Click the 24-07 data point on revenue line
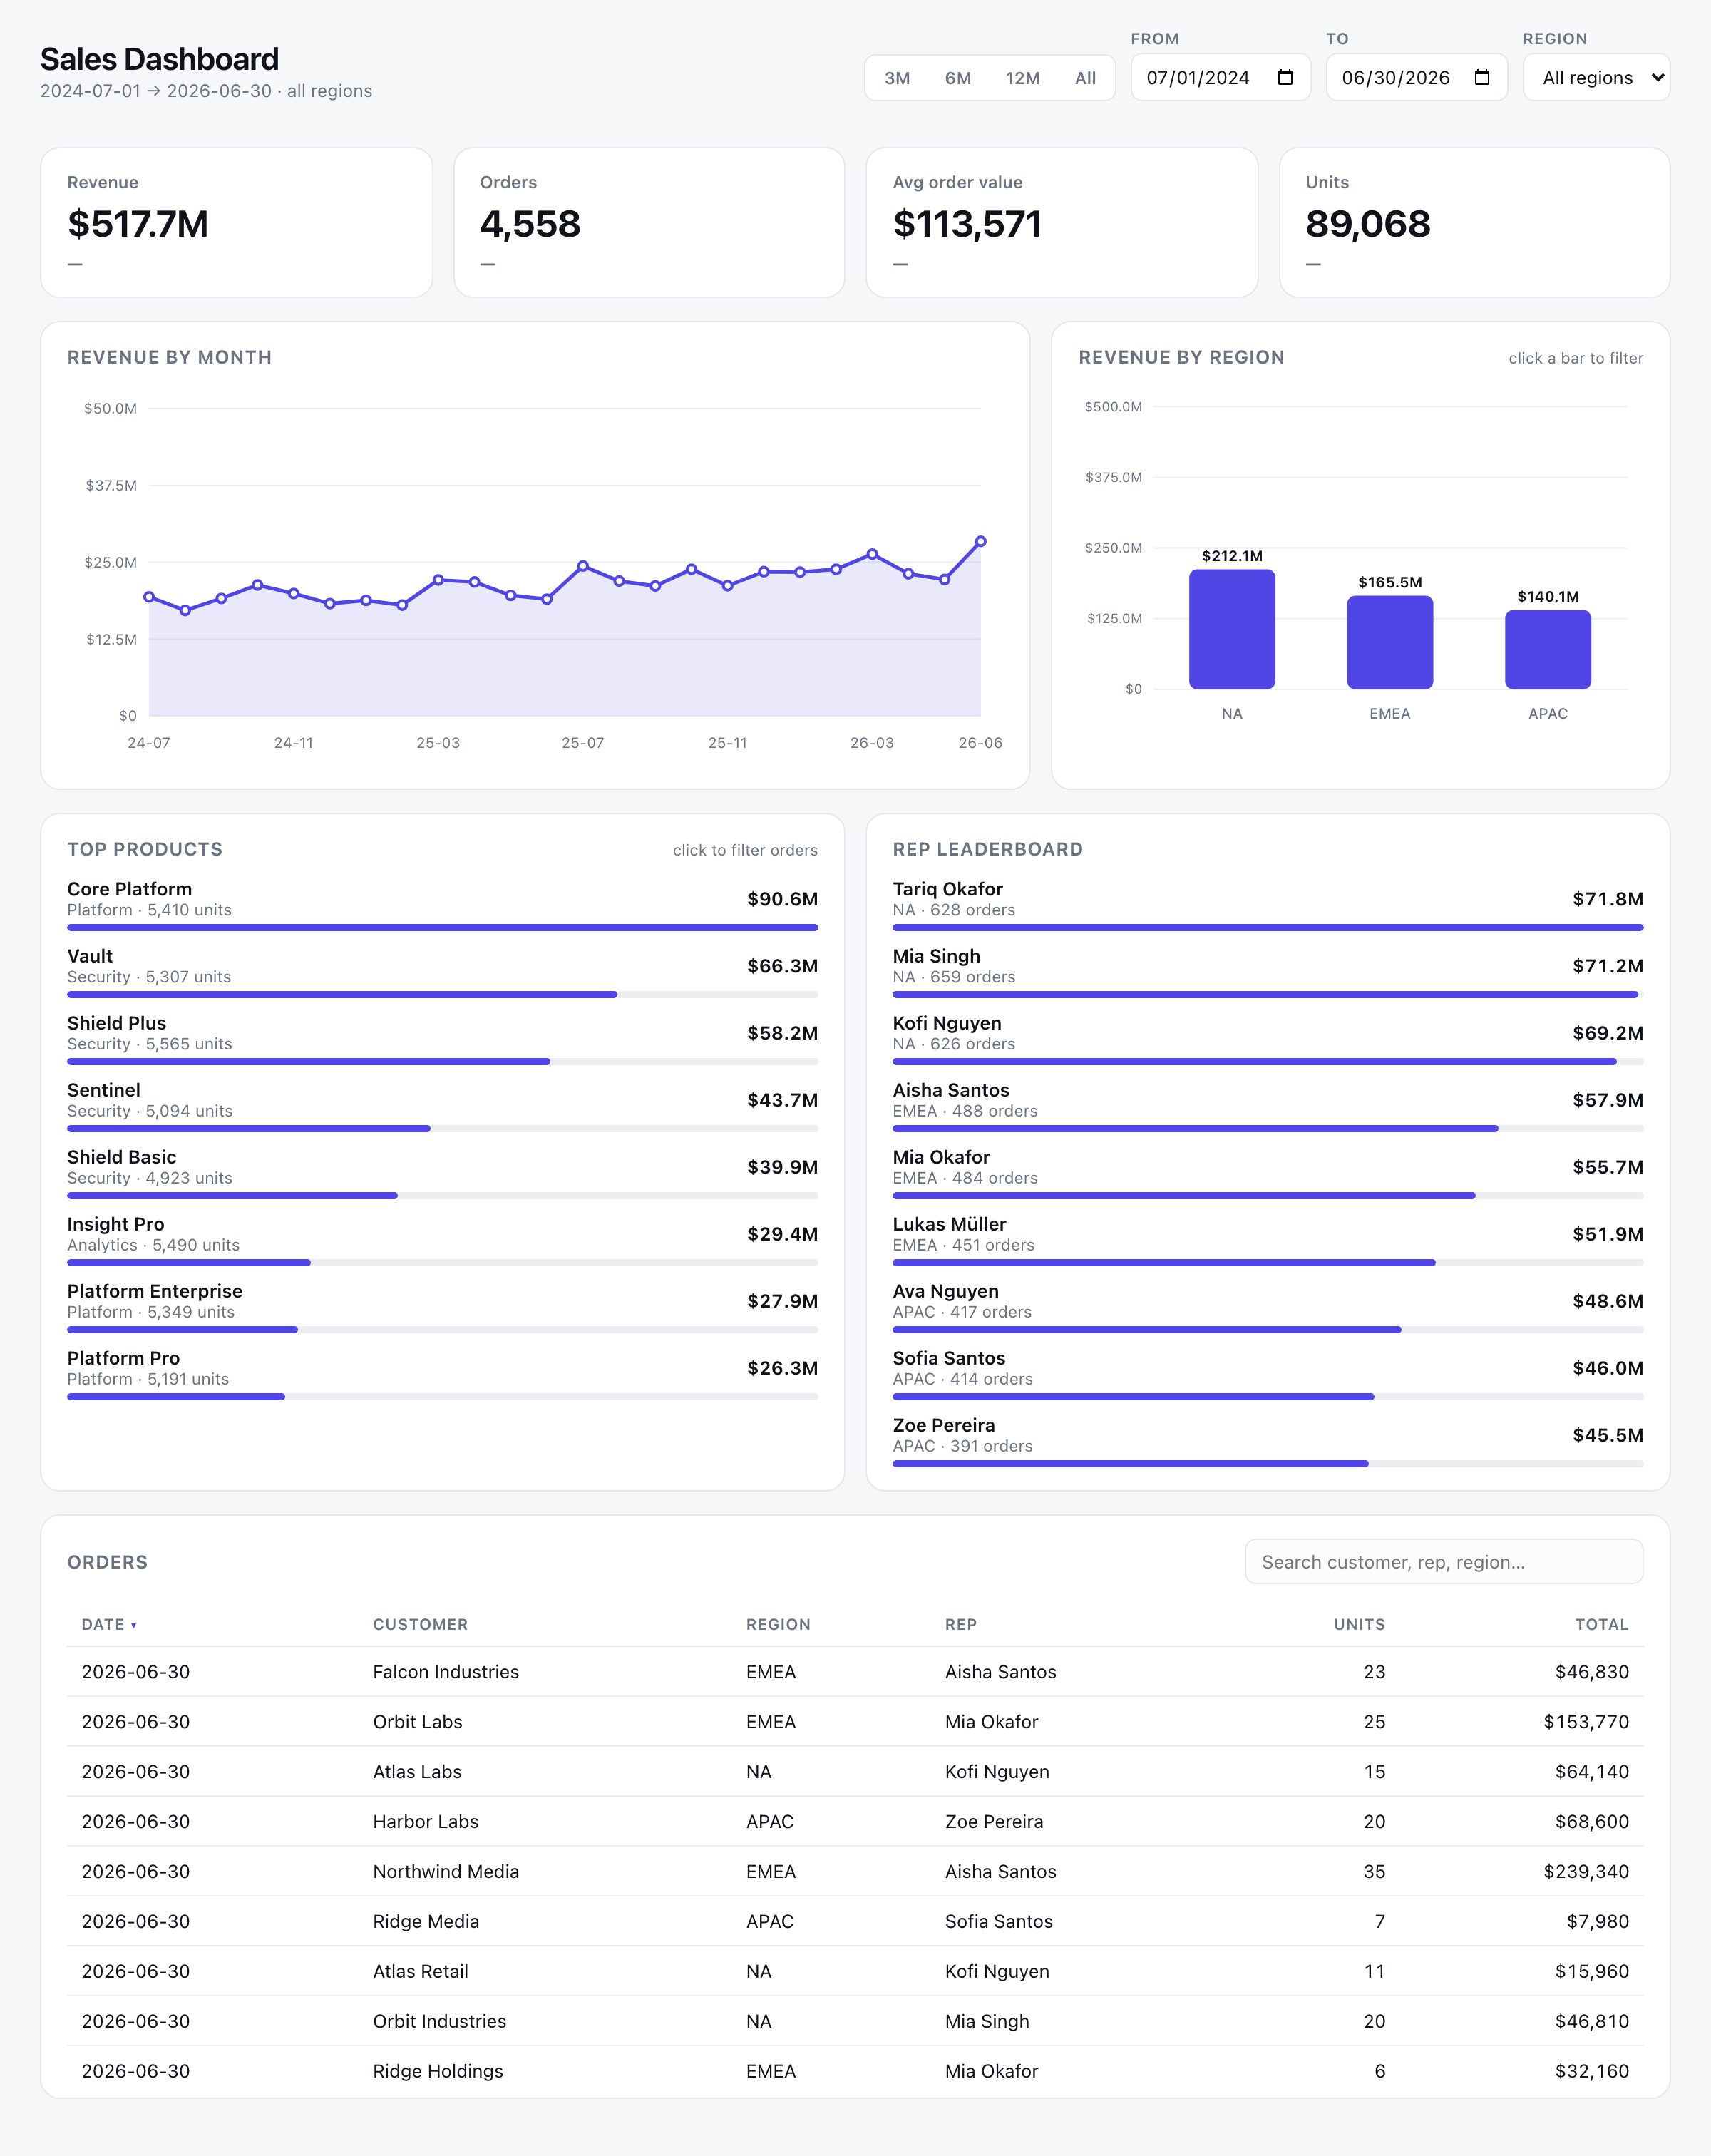The height and width of the screenshot is (2156, 1711). click(x=149, y=597)
